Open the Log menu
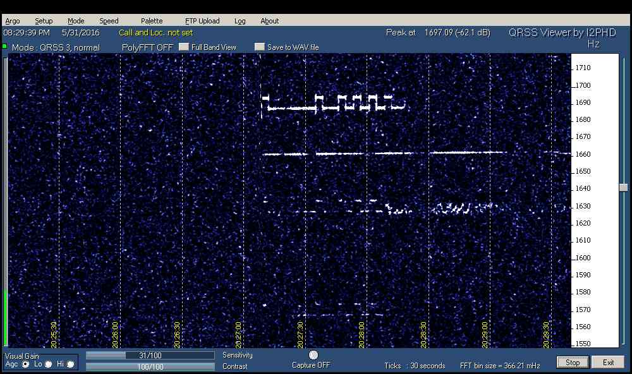 (240, 21)
